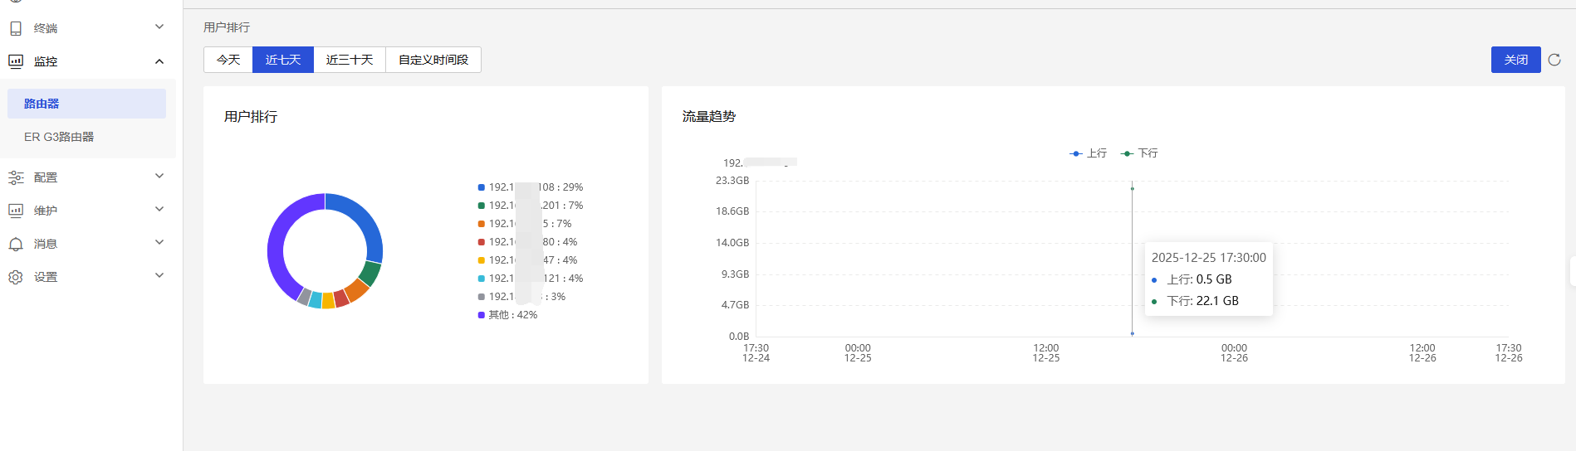Click the 设置 gear icon

[16, 277]
